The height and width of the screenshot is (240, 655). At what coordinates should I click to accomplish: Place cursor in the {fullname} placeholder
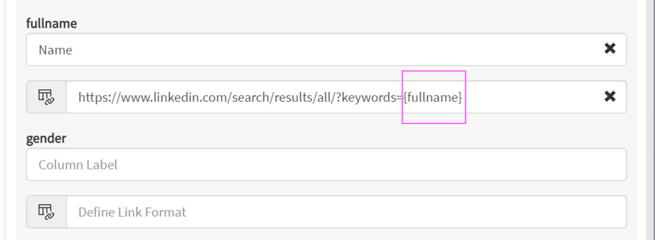[433, 97]
